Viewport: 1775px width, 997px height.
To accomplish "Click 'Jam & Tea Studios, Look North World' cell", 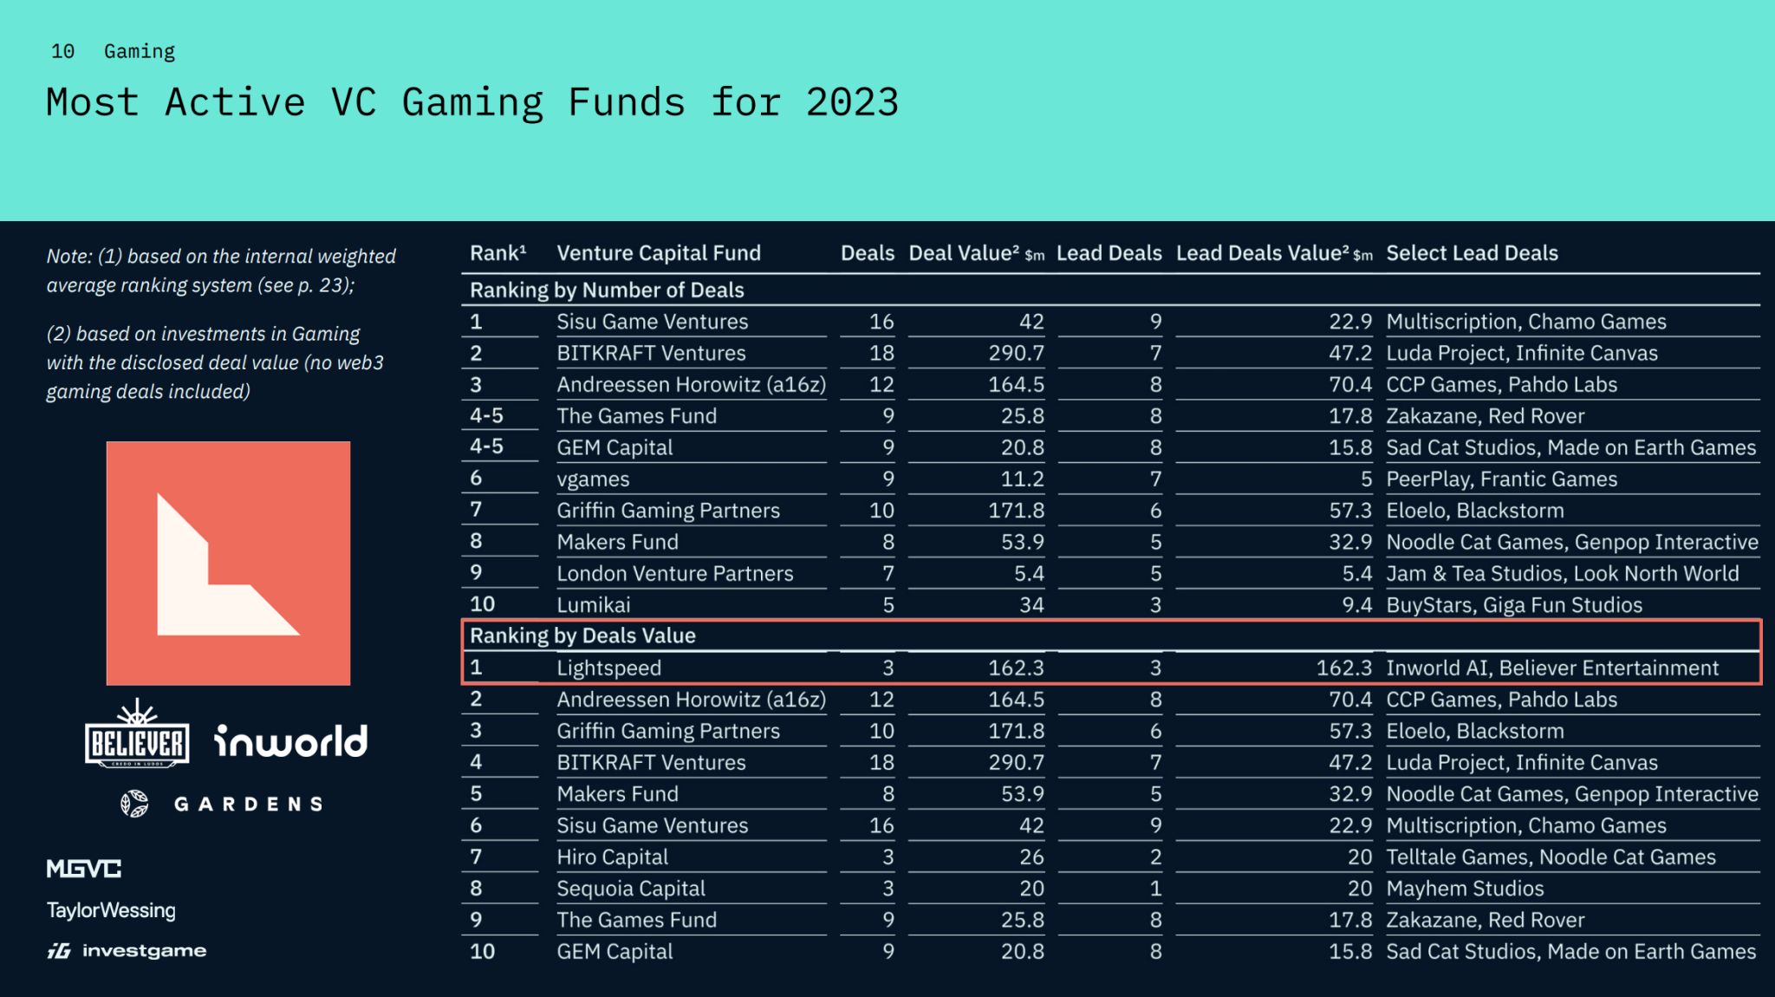I will pos(1562,574).
